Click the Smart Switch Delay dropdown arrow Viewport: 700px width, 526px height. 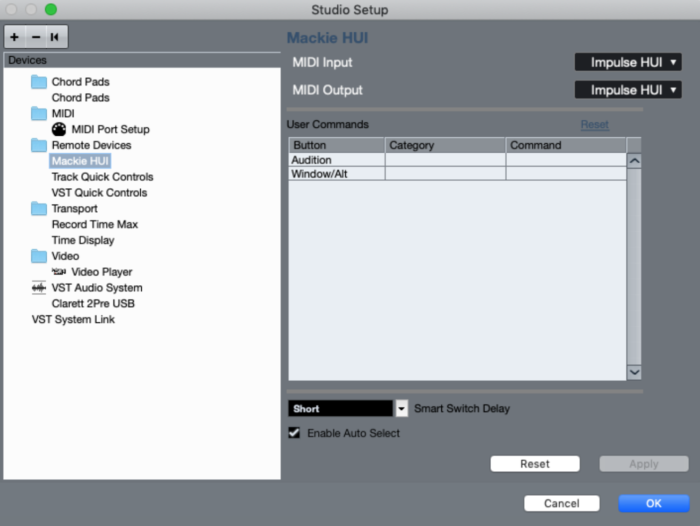pyautogui.click(x=402, y=408)
